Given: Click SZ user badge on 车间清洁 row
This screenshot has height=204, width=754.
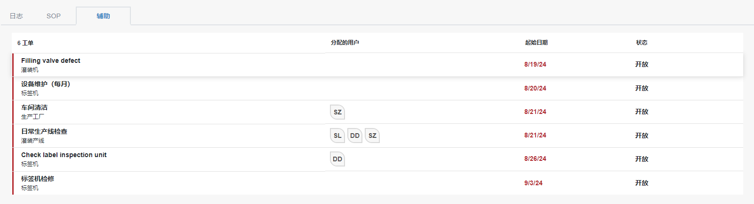Looking at the screenshot, I should pos(337,112).
